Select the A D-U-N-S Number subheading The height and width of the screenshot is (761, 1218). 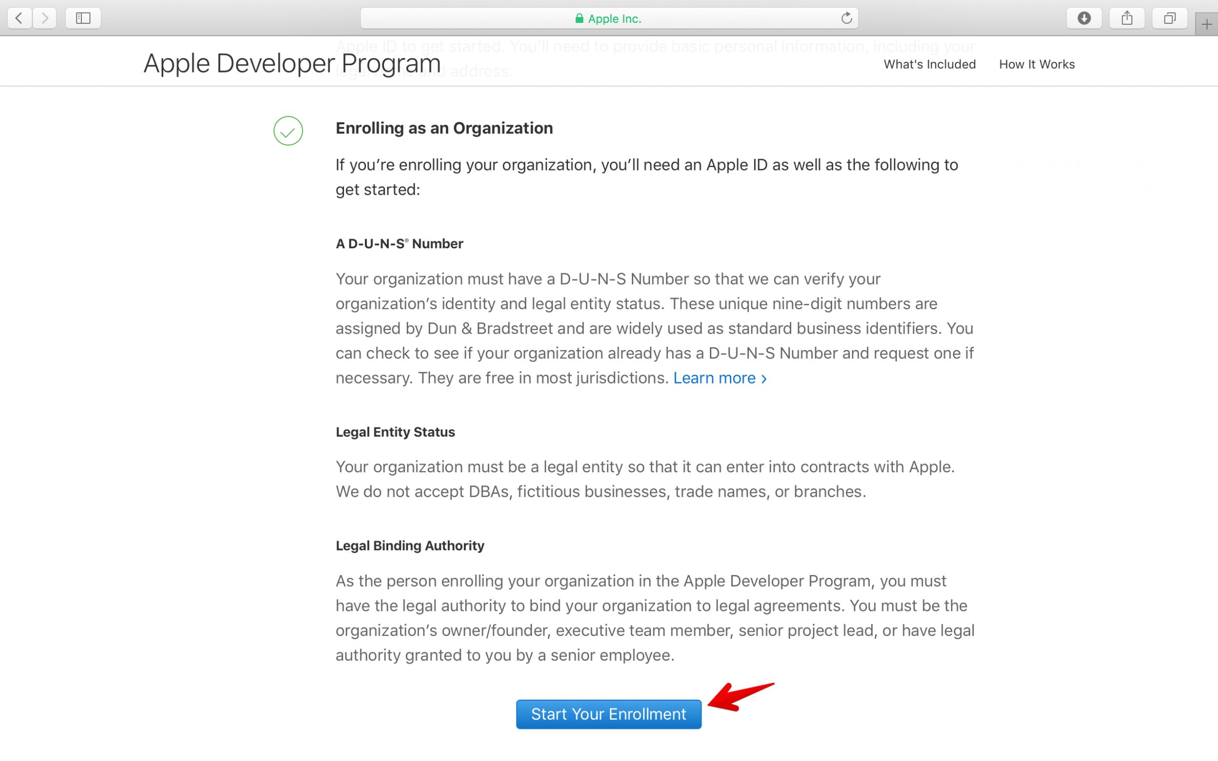tap(400, 243)
